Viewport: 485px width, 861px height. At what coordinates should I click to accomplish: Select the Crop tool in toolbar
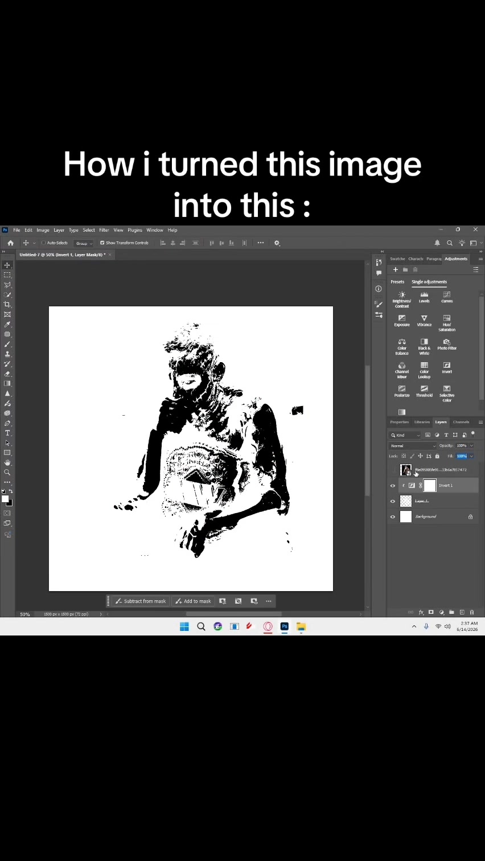pos(7,305)
